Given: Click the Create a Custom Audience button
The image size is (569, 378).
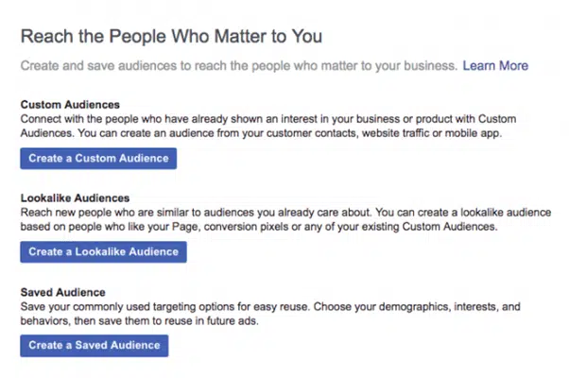Looking at the screenshot, I should click(x=98, y=159).
